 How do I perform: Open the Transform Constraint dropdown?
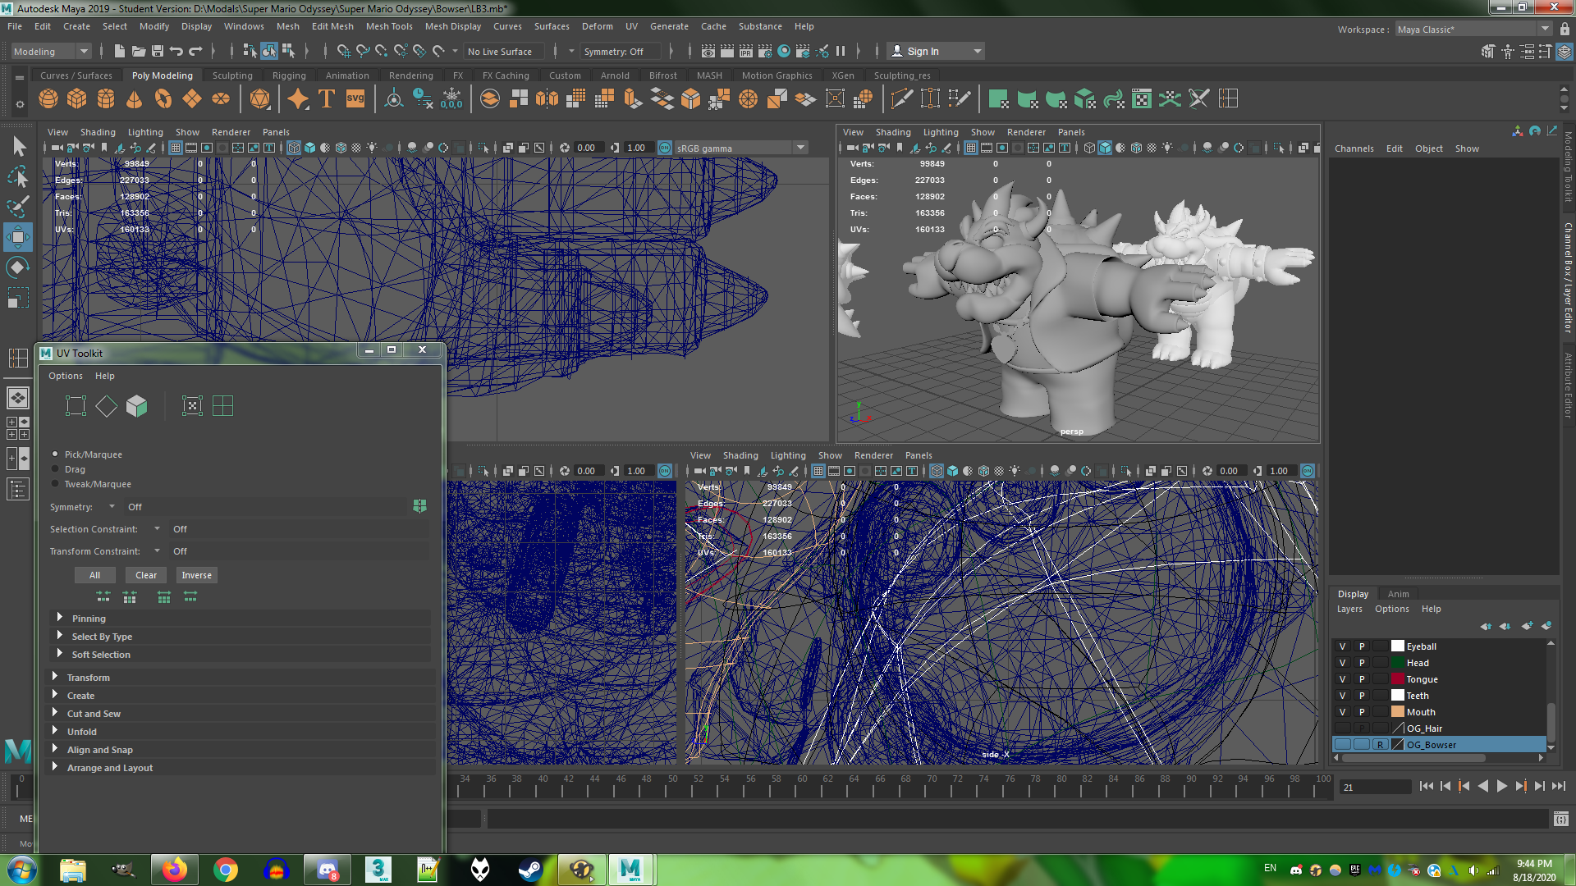pyautogui.click(x=157, y=551)
